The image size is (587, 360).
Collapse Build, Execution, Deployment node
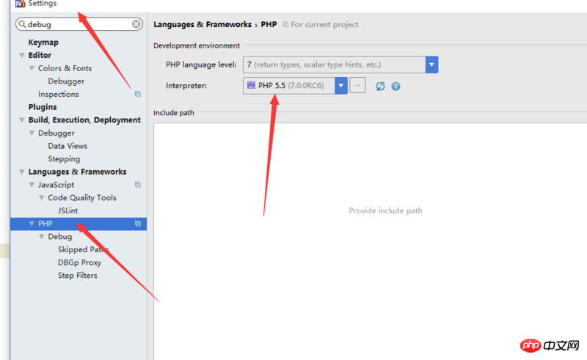click(22, 120)
